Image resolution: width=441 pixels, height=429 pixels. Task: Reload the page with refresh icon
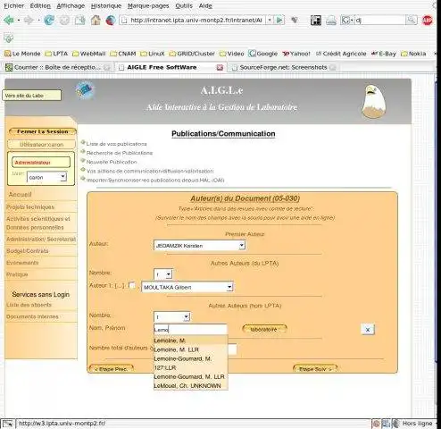coord(49,20)
